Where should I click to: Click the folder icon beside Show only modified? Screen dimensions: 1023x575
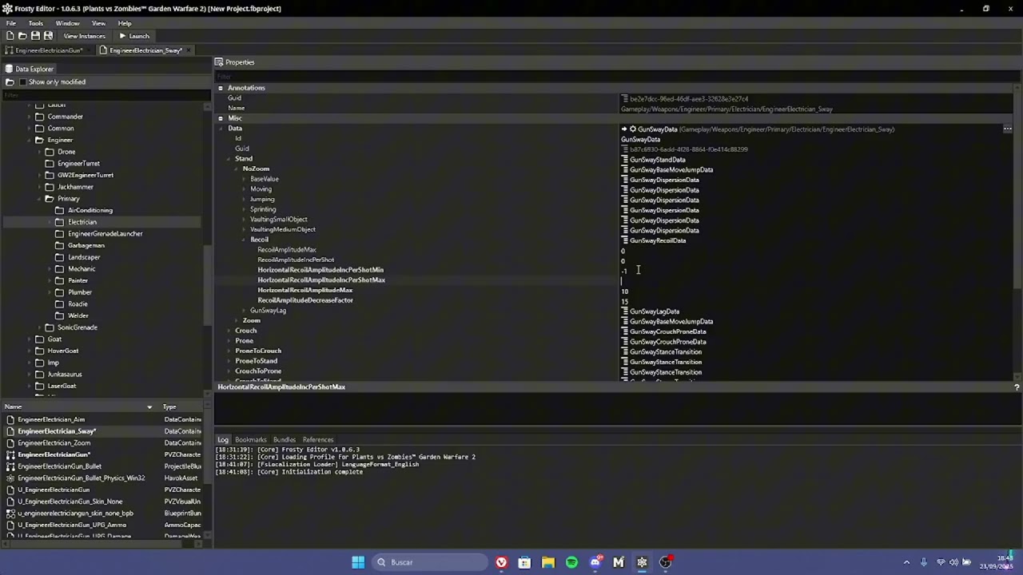(10, 82)
